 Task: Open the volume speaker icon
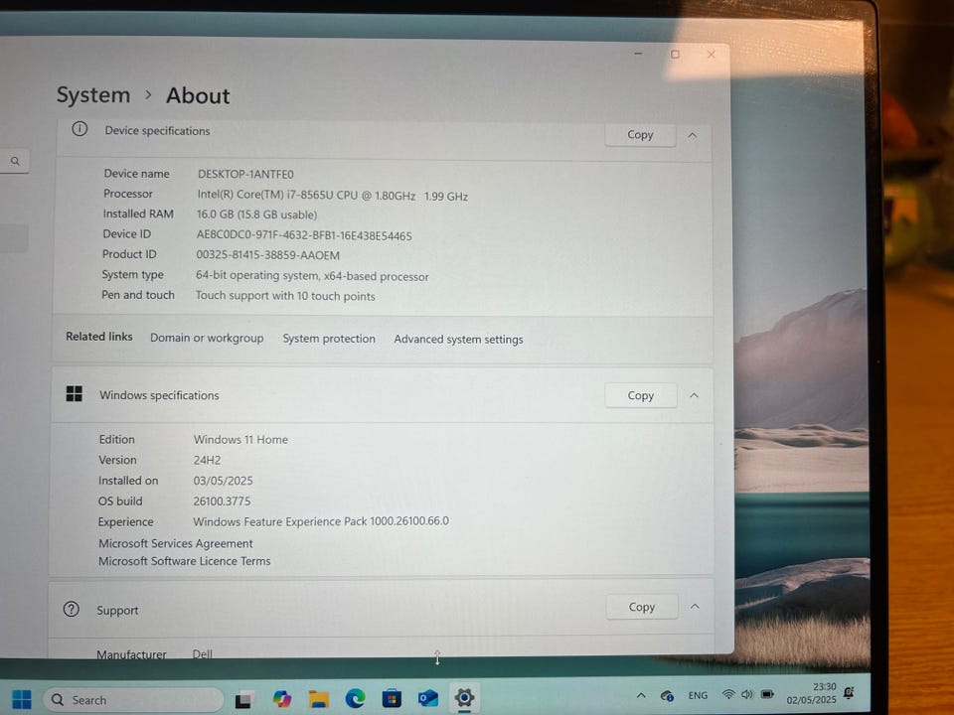click(x=747, y=694)
